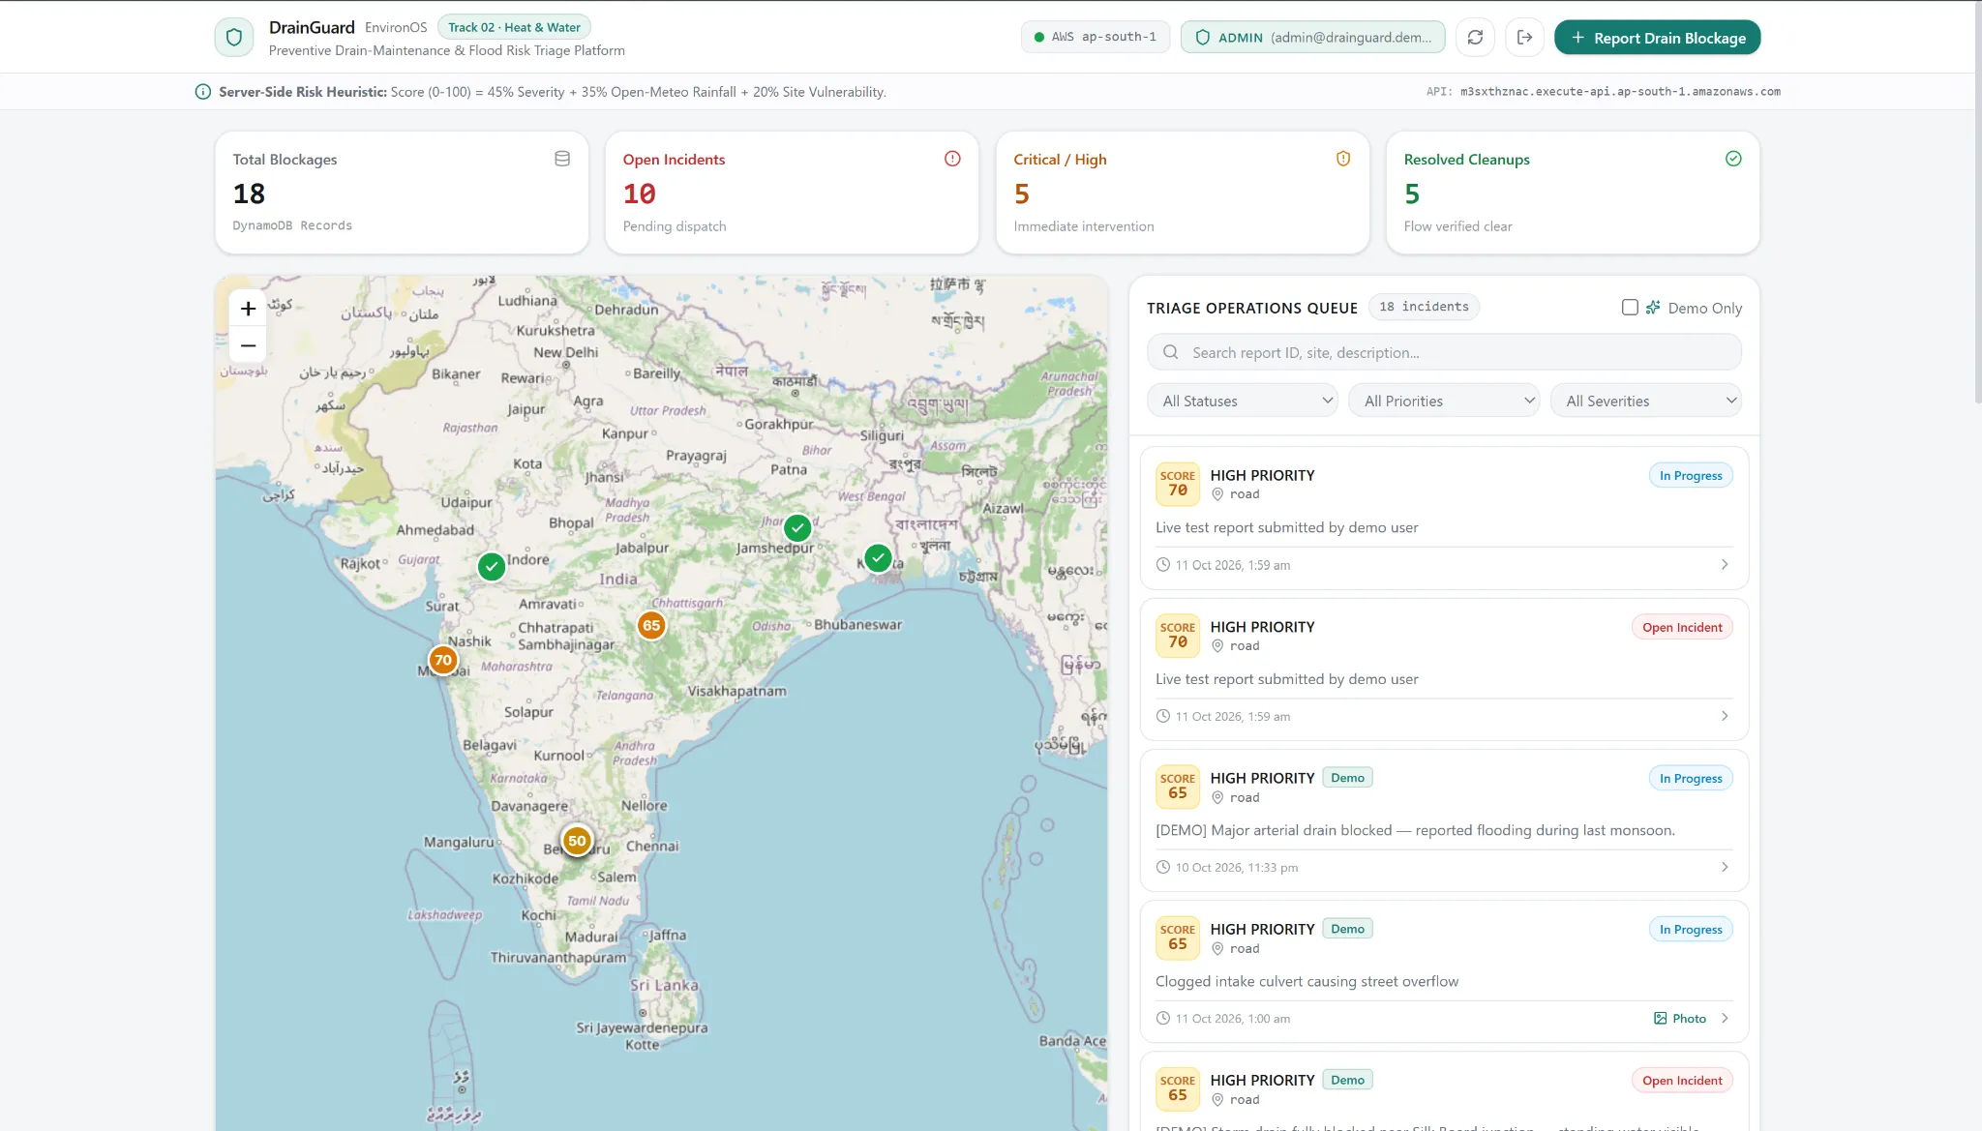
Task: Click the shield warning icon on Critical / High card
Action: 1343,159
